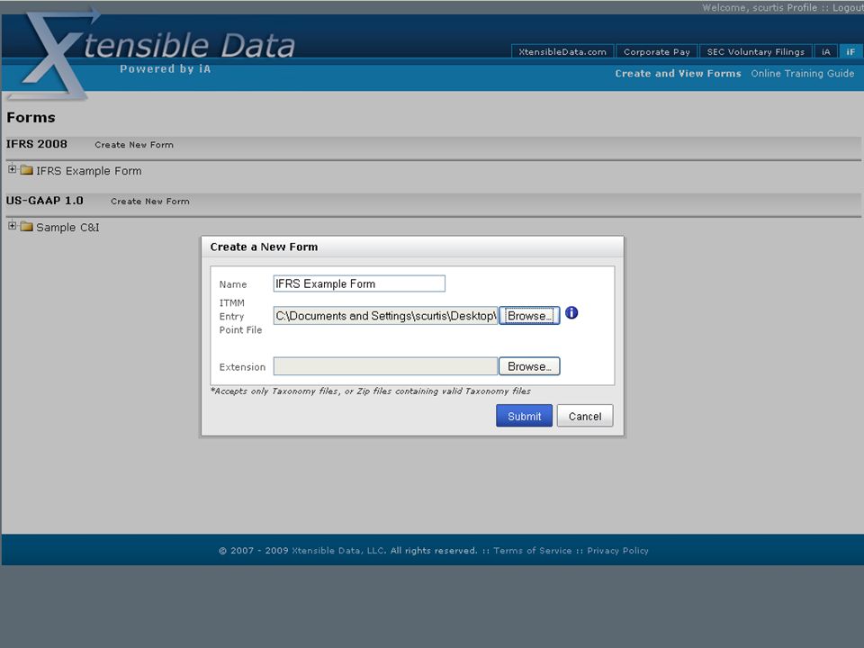
Task: Open the Corporate Pay tab
Action: pyautogui.click(x=657, y=52)
